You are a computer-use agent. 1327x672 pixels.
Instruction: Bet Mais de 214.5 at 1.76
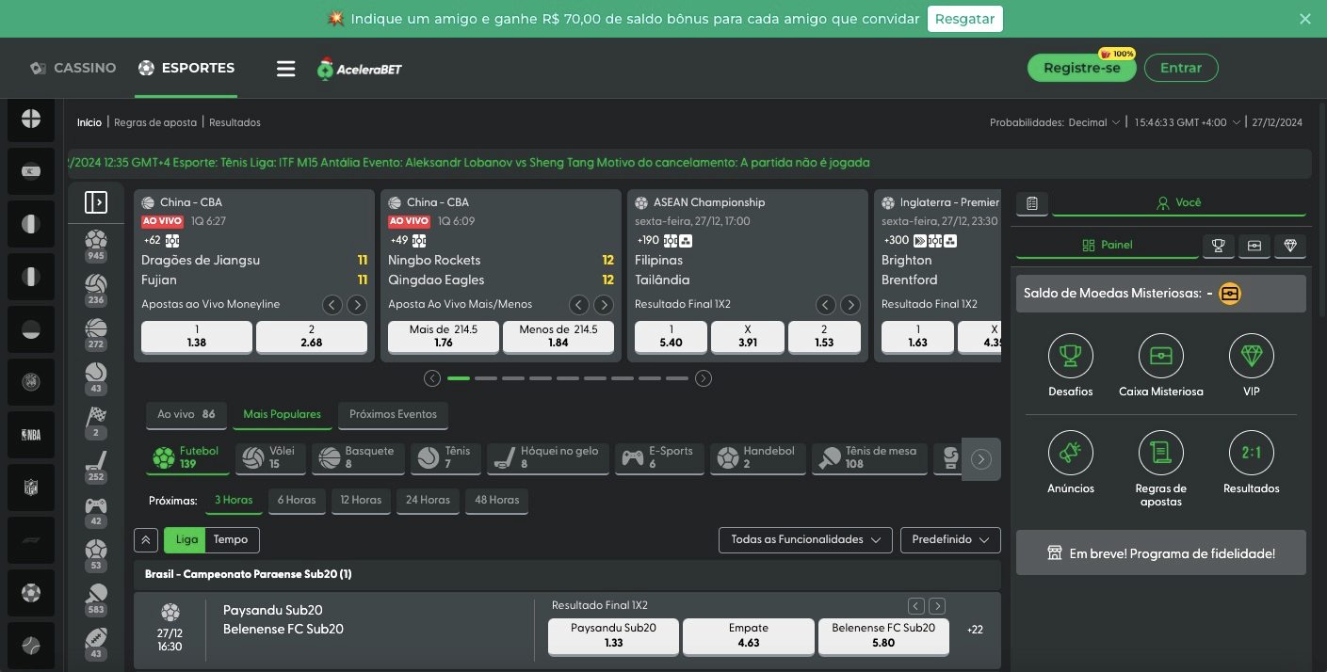444,337
